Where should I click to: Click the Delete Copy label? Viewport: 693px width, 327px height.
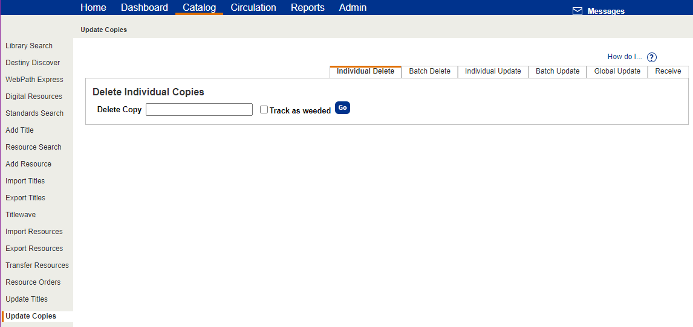point(119,110)
